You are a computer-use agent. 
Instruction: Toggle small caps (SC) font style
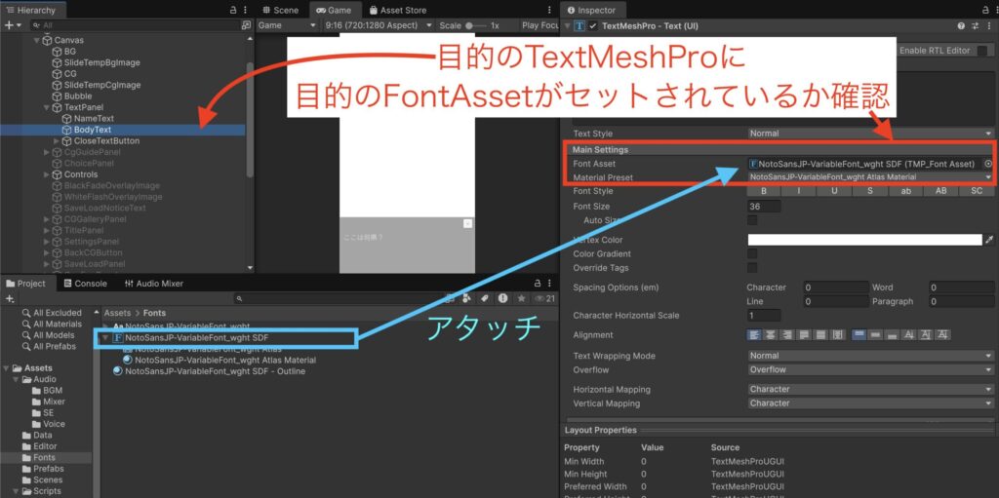coord(977,191)
